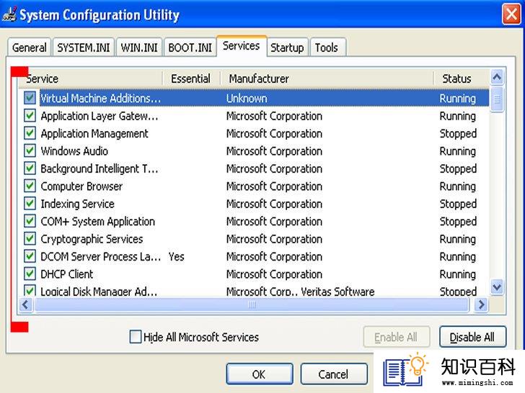Select the Application Management service name
Image resolution: width=525 pixels, height=393 pixels.
94,134
